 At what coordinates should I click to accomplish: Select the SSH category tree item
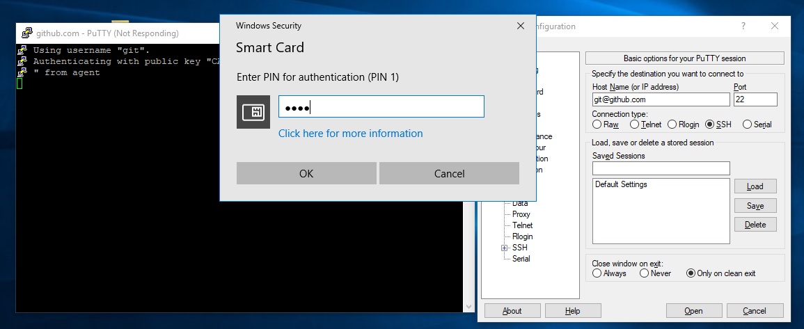click(519, 248)
